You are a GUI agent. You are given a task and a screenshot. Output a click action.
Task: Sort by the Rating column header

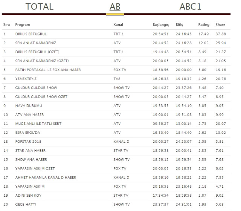[204, 24]
